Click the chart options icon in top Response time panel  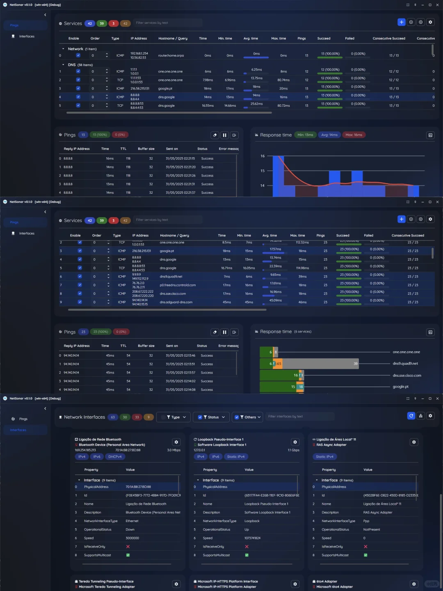click(430, 135)
